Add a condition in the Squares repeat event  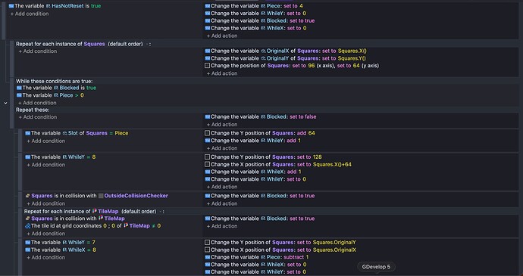38,51
